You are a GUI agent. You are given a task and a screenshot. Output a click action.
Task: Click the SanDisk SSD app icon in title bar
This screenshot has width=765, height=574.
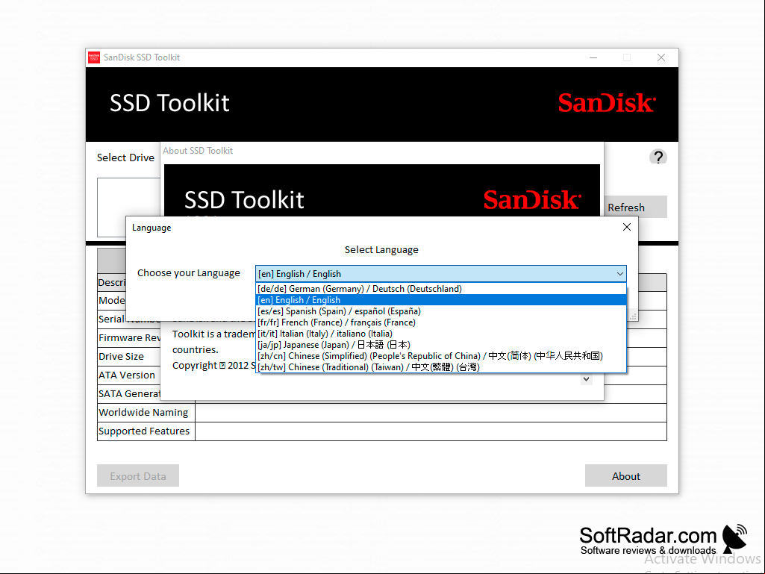click(94, 57)
